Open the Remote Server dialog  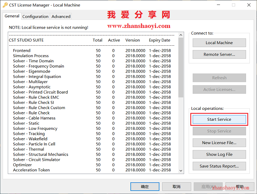tap(219, 54)
